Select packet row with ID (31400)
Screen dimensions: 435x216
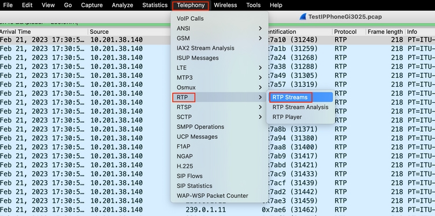tap(217, 147)
